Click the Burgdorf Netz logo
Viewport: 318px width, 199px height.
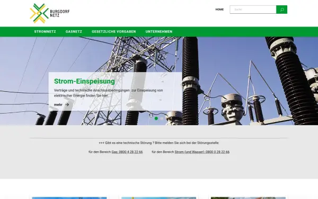click(x=50, y=13)
